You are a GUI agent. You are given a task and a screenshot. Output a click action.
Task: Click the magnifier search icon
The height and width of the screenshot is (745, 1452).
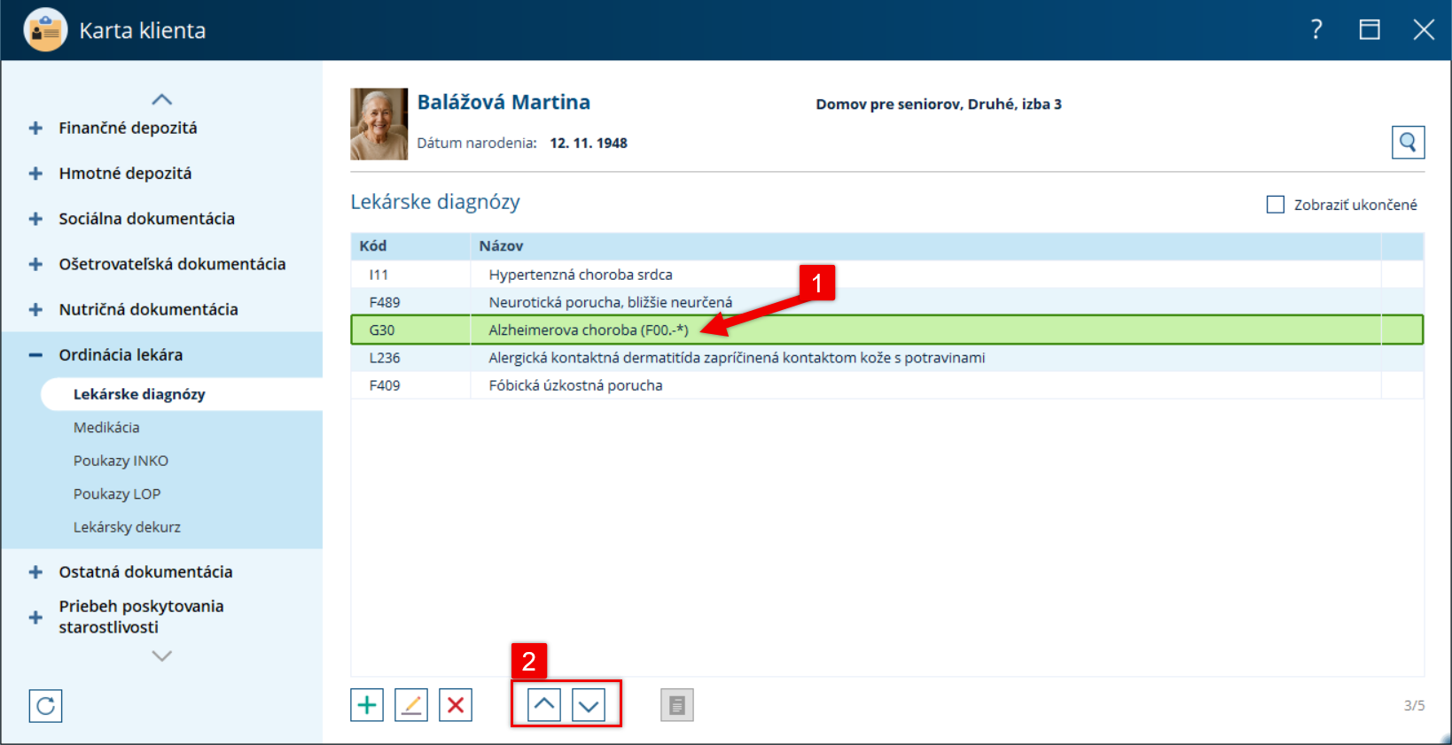(1408, 142)
